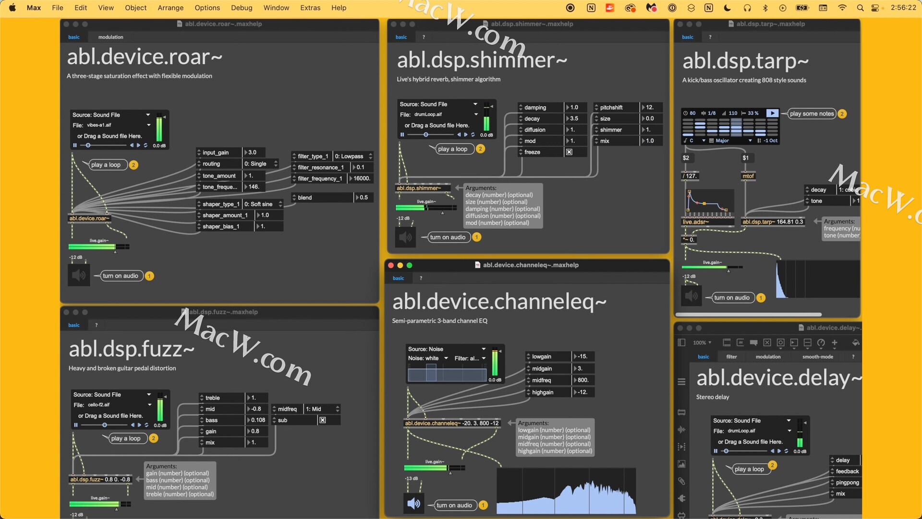Image resolution: width=922 pixels, height=519 pixels.
Task: Open the ? tab in shimmer window
Action: [x=424, y=37]
